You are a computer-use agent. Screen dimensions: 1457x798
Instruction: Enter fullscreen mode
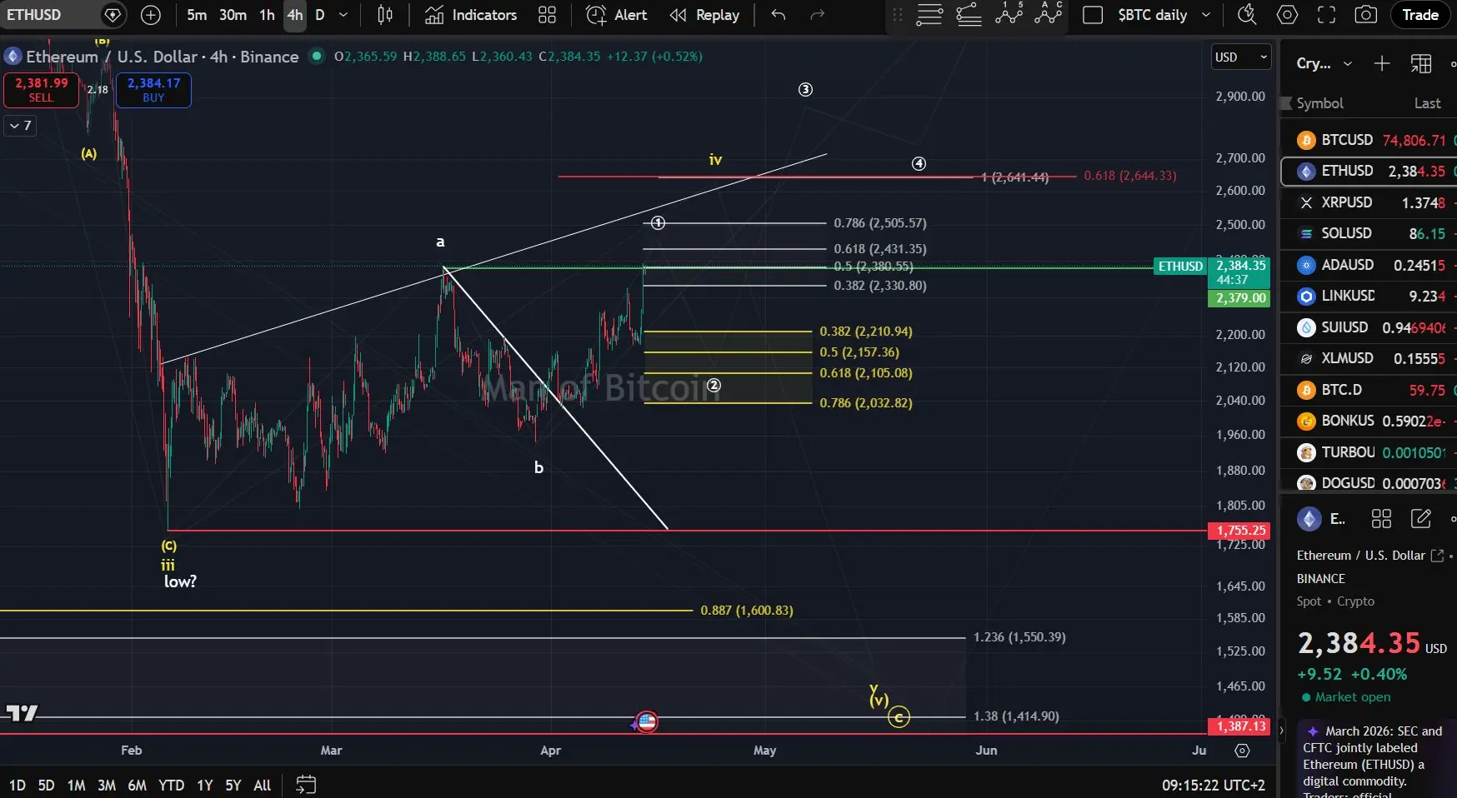(x=1326, y=15)
